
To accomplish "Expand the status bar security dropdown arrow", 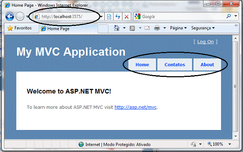I will coord(200,145).
